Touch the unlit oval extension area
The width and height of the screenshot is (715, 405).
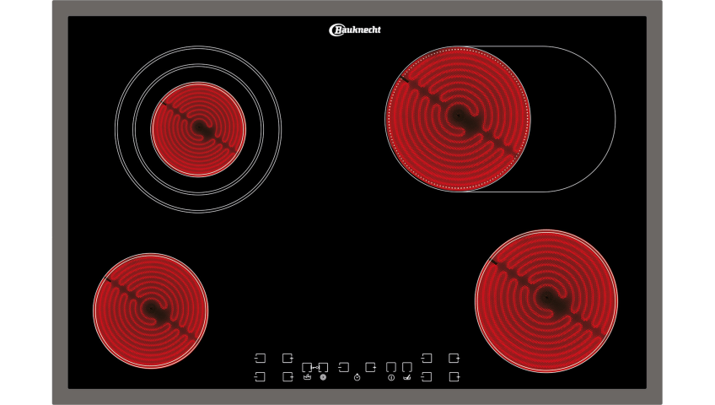tap(573, 119)
